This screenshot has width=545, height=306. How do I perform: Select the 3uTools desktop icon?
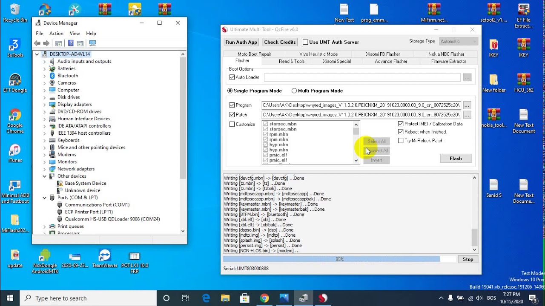[15, 48]
